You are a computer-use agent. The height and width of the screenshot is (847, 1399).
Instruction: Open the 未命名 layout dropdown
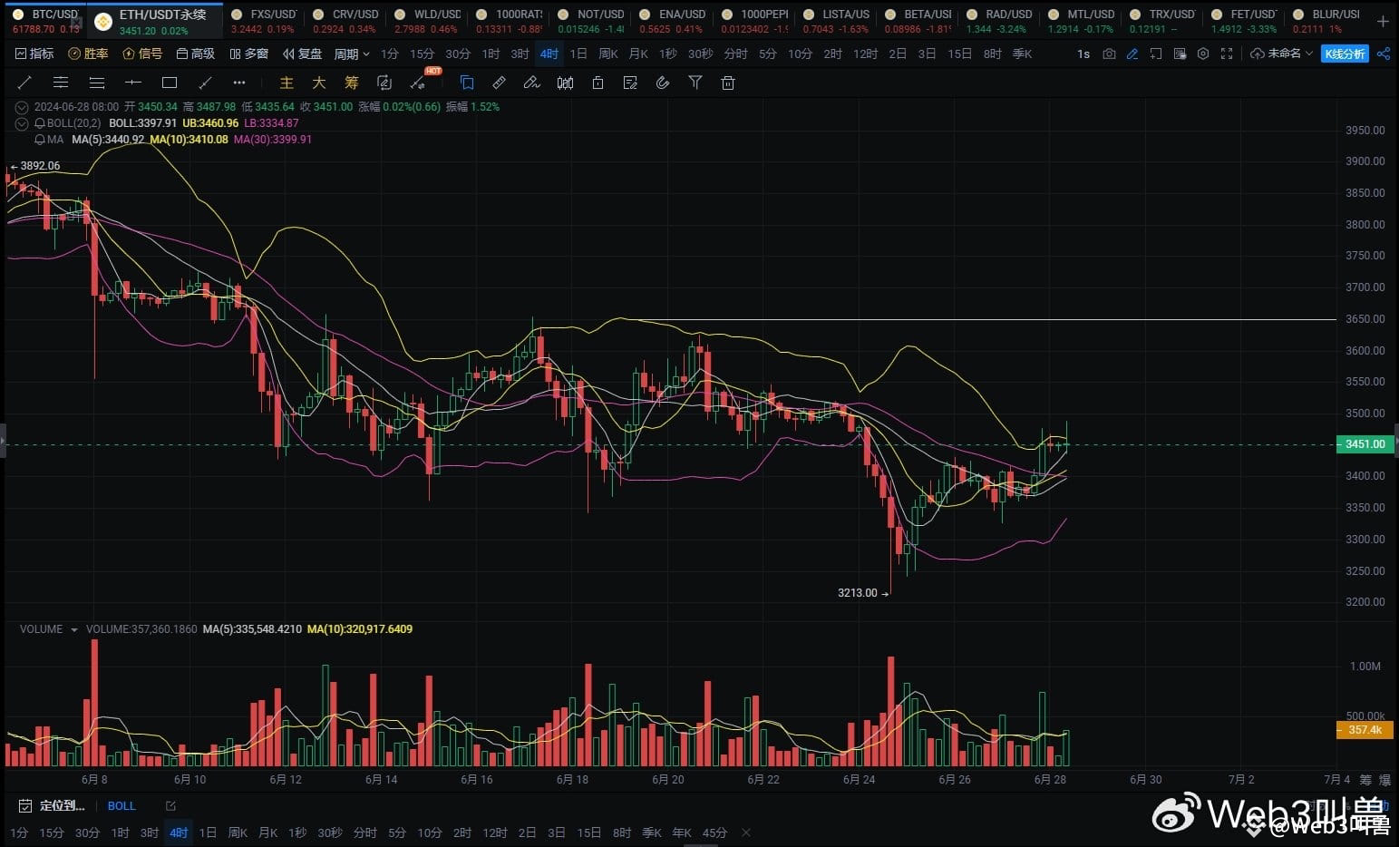(1281, 54)
